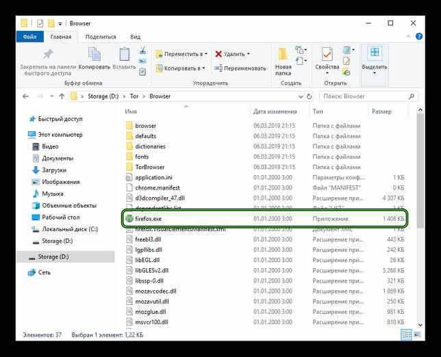The image size is (441, 357).
Task: Sort by the Дата изменения column header
Action: point(275,111)
